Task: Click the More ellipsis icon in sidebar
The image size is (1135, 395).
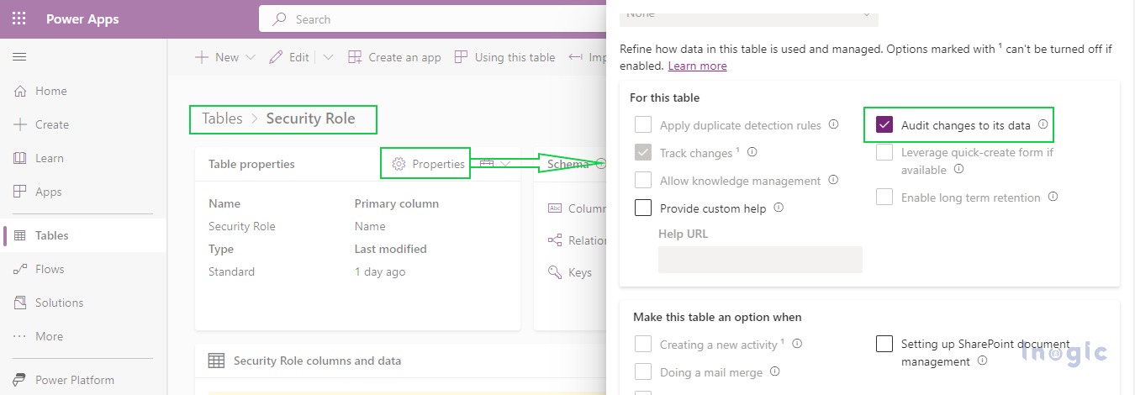Action: tap(20, 336)
